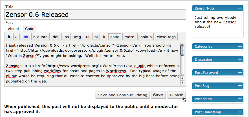249x117 pixels.
Task: Apply bold with the b button
Action: tap(9, 37)
